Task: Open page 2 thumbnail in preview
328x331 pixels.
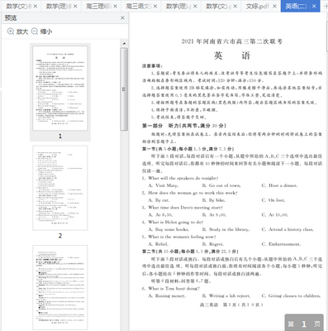Action: (60, 188)
